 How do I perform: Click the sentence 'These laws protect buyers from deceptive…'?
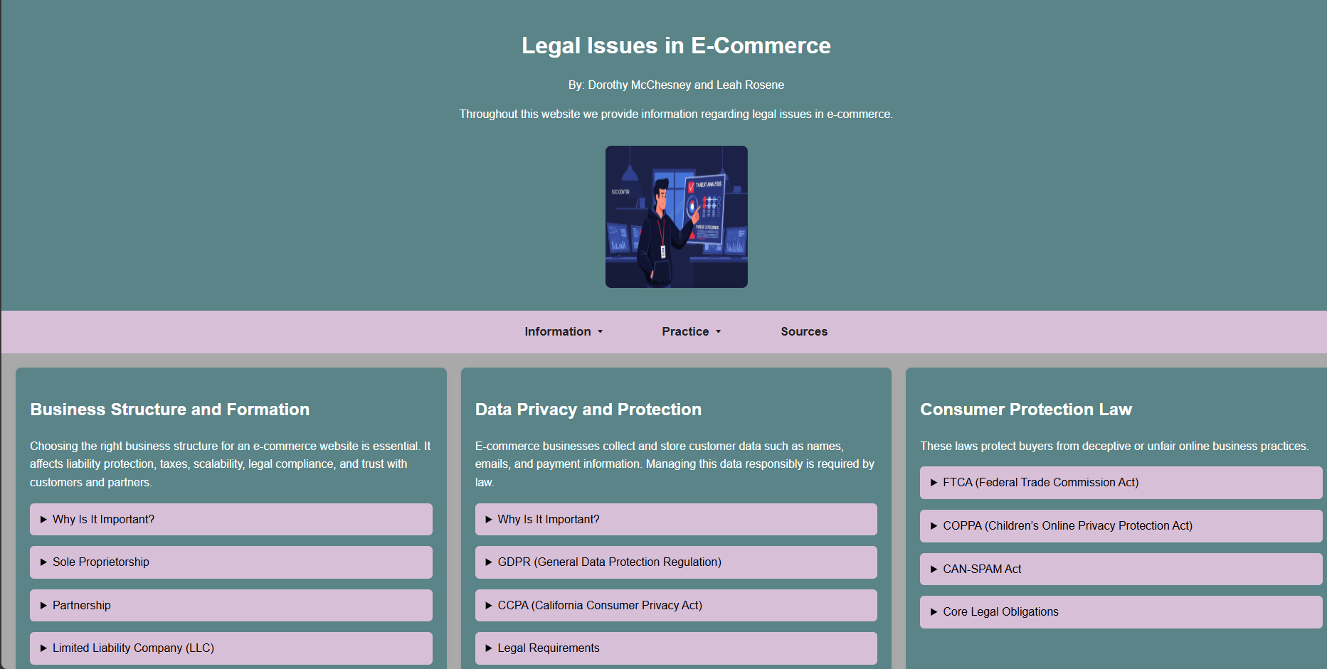point(1114,446)
